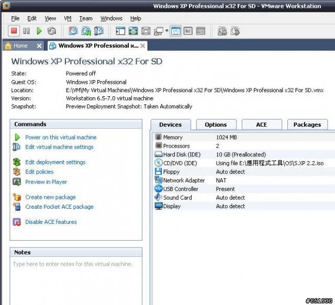The image size is (335, 305).
Task: Select the highlighted Summary view toolbar icon
Action: [176, 31]
